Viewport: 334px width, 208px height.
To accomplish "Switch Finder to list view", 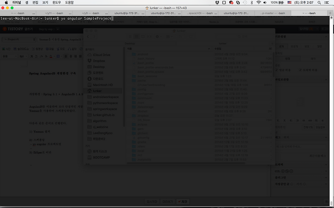I will [x=136, y=37].
